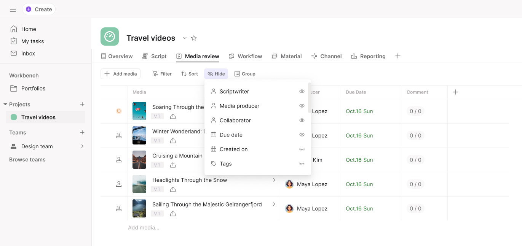Image resolution: width=522 pixels, height=246 pixels.
Task: Switch to the Workflow tab
Action: coord(246,56)
